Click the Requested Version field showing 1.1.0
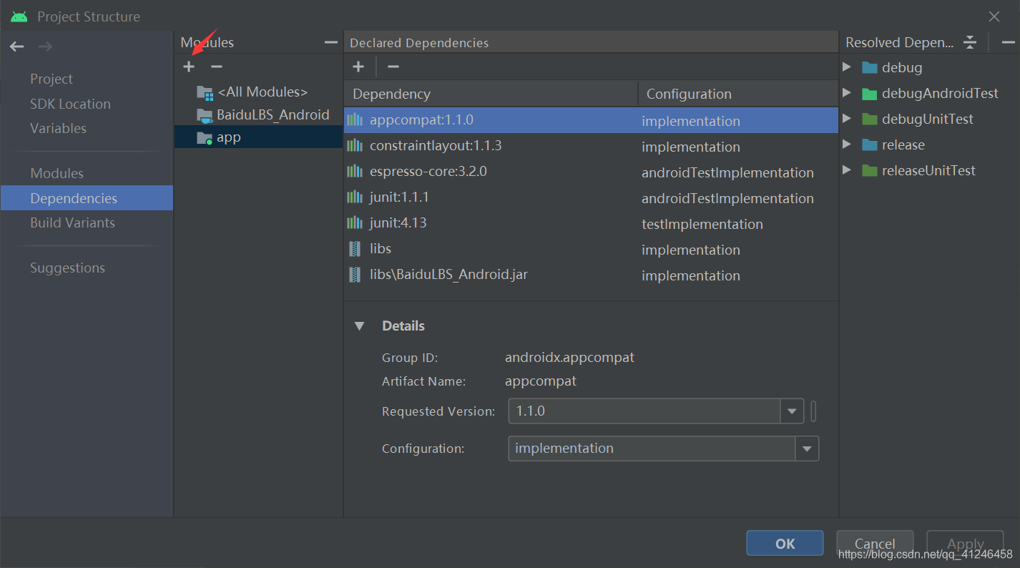The height and width of the screenshot is (568, 1020). tap(644, 411)
